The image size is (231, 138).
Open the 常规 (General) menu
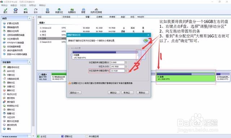coord(4,5)
